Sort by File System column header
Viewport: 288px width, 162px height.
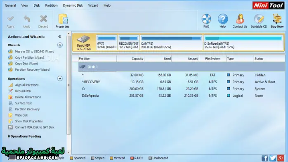212,59
